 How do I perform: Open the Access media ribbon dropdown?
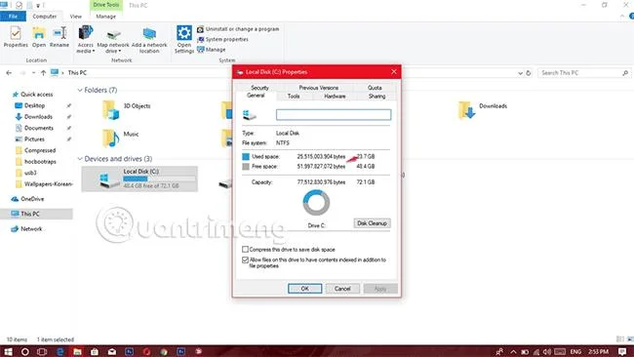pos(85,39)
